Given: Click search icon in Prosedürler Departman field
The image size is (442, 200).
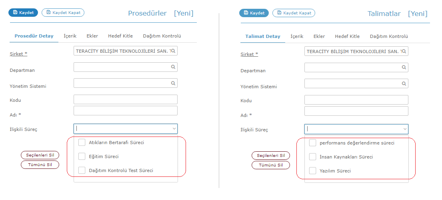Looking at the screenshot, I should [173, 67].
